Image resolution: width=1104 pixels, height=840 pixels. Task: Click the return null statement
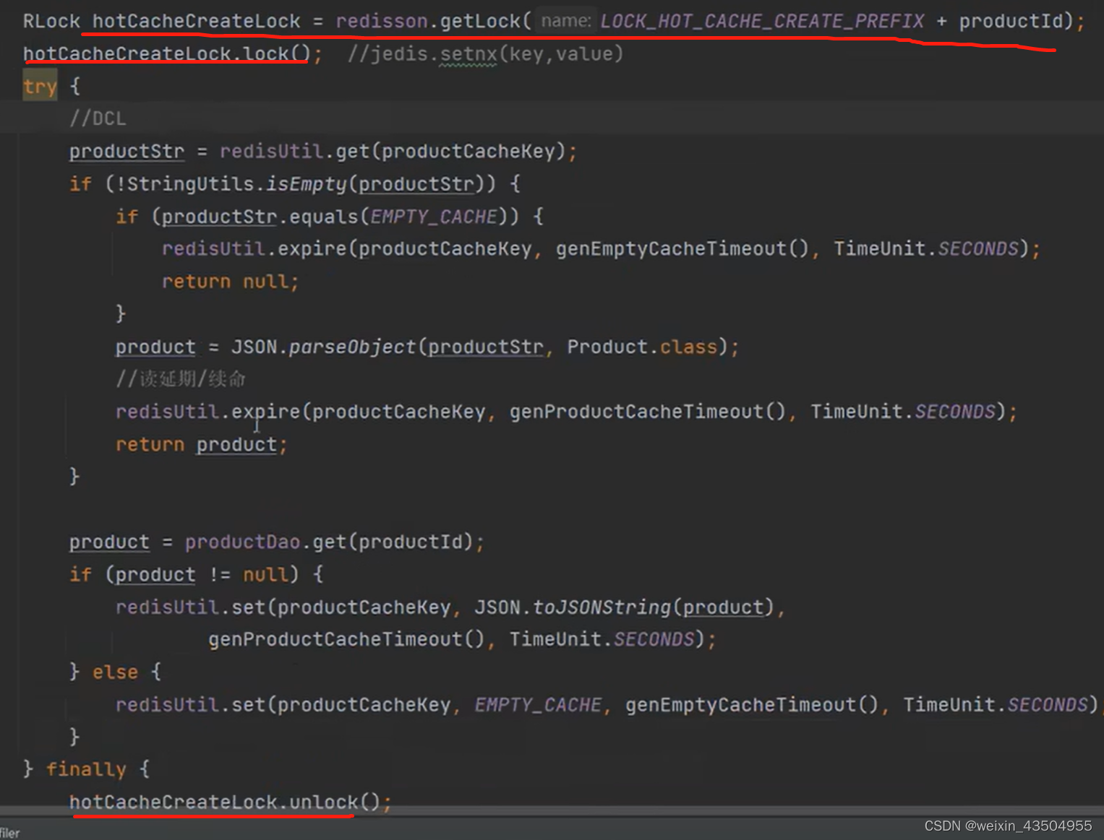[231, 282]
